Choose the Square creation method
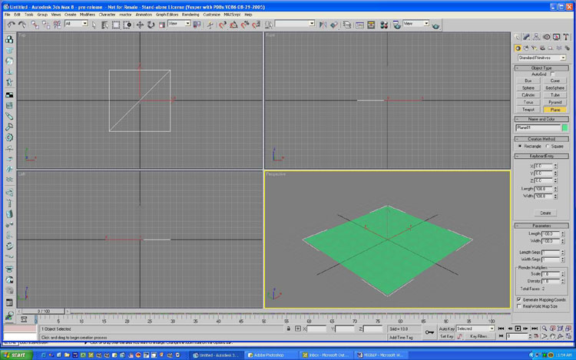The image size is (576, 360). pyautogui.click(x=548, y=146)
